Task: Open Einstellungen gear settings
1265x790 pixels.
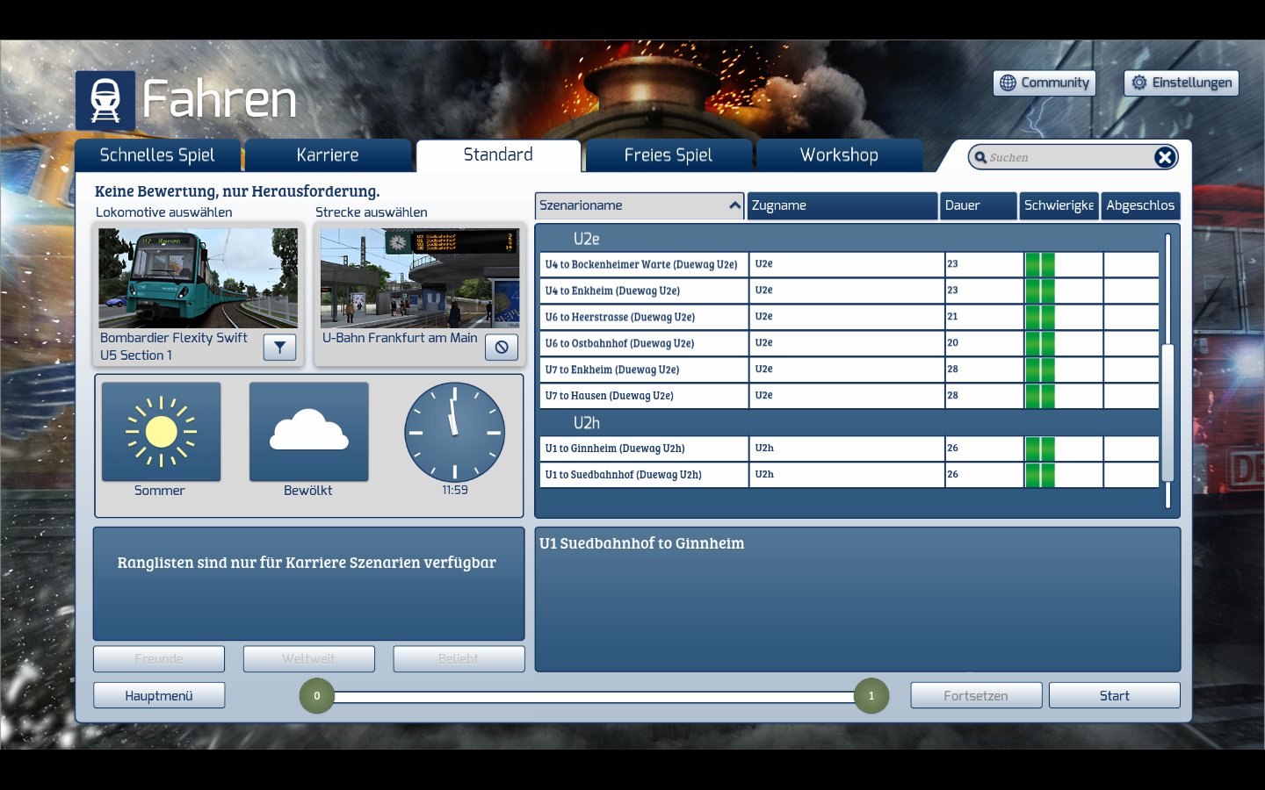Action: coord(1182,83)
